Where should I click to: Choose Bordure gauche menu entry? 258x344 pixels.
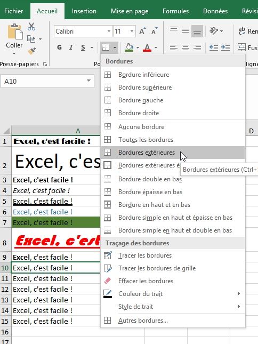pyautogui.click(x=173, y=100)
